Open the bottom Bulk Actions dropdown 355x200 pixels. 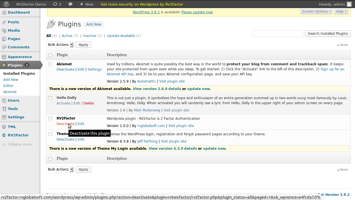pyautogui.click(x=60, y=169)
